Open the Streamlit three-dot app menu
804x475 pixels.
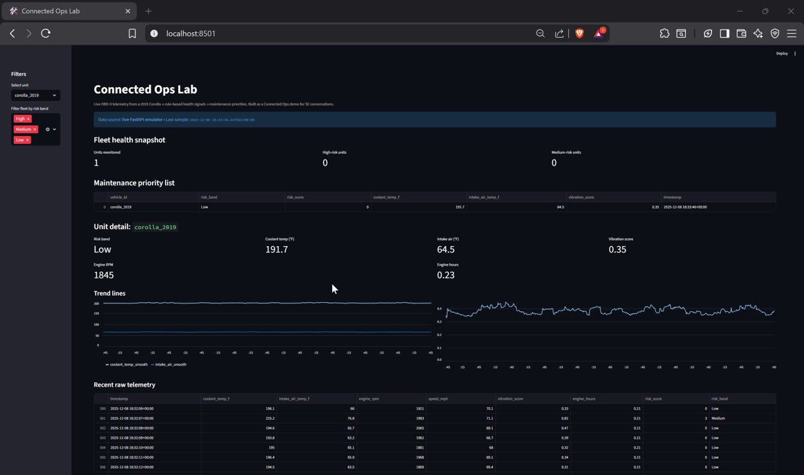coord(795,53)
